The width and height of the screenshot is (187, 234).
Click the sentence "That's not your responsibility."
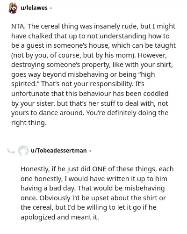tap(87, 84)
